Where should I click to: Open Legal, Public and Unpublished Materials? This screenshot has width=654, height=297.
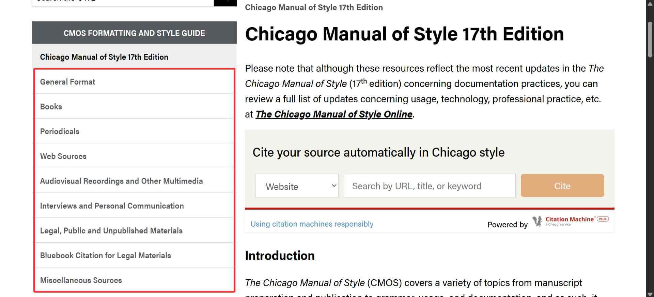pyautogui.click(x=111, y=231)
